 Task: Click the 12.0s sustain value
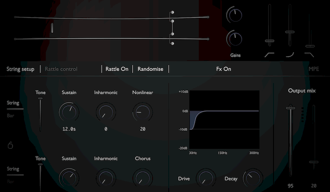point(69,129)
